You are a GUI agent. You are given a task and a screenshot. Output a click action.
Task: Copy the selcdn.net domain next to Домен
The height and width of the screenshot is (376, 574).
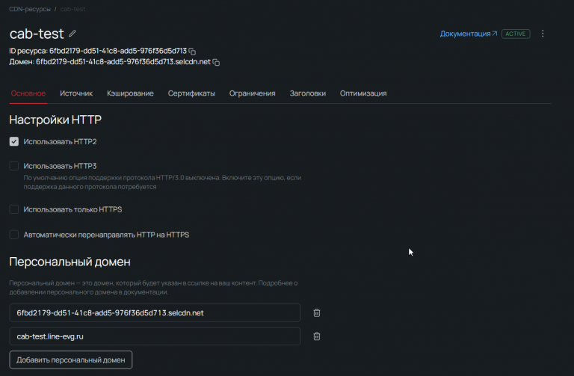pyautogui.click(x=216, y=62)
